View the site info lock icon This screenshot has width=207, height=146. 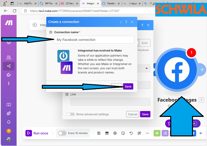click(25, 11)
